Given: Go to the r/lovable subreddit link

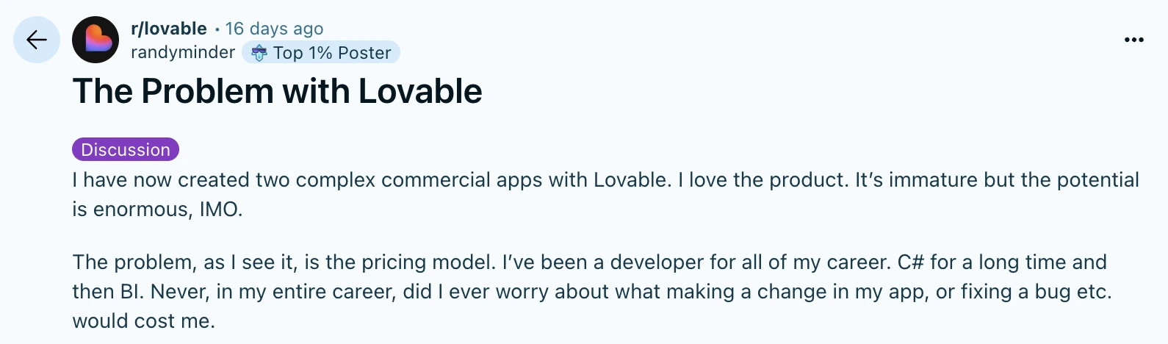Looking at the screenshot, I should click(x=169, y=29).
